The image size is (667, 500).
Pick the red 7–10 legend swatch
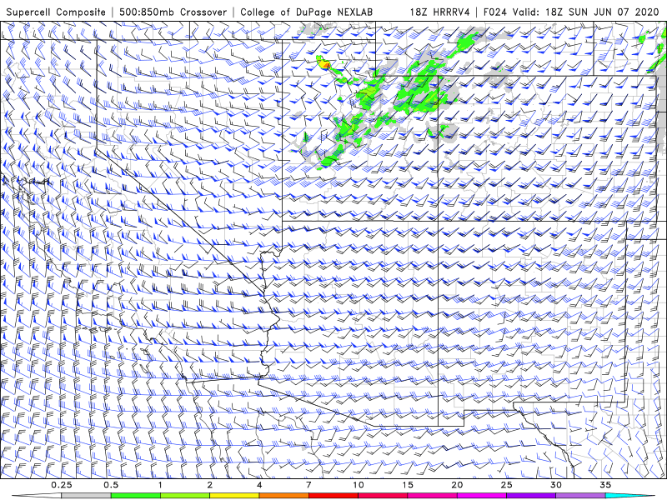pos(333,496)
